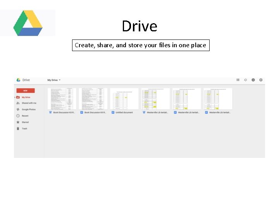Click the 'Untitled document' file name
The width and height of the screenshot is (279, 209).
[124, 113]
